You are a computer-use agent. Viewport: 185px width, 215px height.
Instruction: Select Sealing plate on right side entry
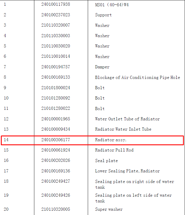click(135, 184)
